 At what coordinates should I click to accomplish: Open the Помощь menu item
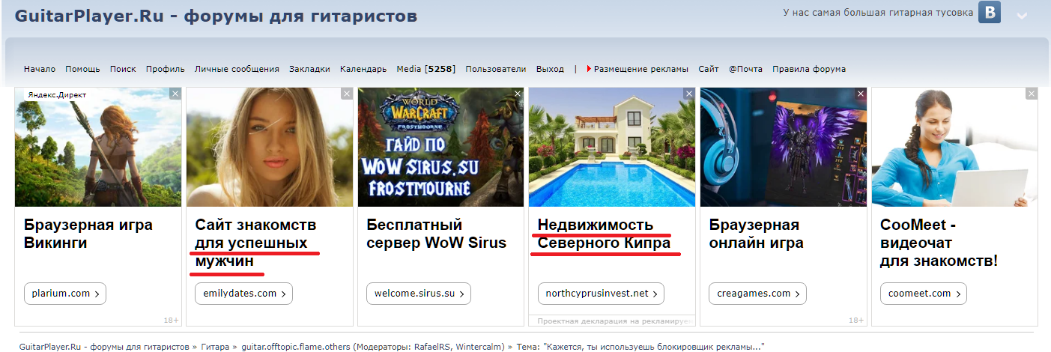(x=82, y=69)
